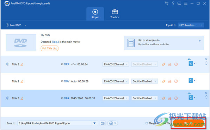Rename Title 3 with pencil icon
The height and width of the screenshot is (130, 210).
[x=22, y=98]
